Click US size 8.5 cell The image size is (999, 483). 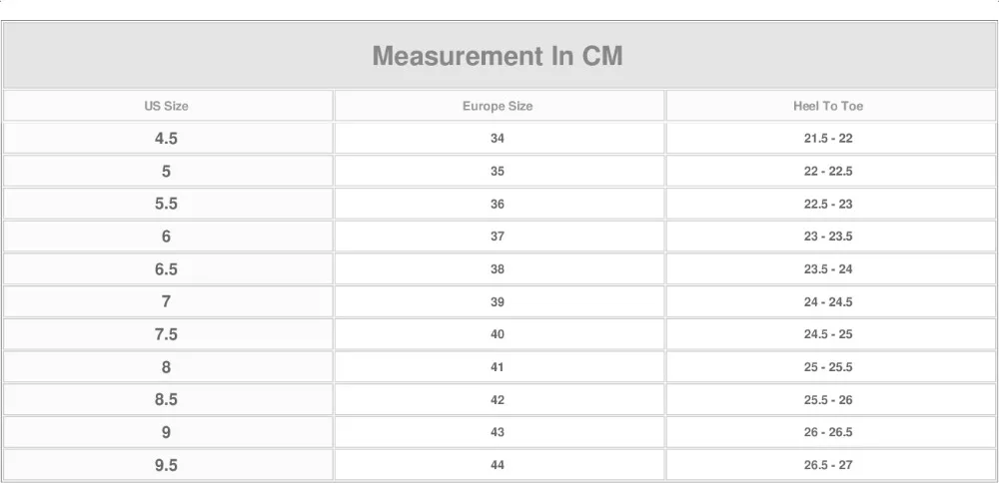click(x=166, y=399)
